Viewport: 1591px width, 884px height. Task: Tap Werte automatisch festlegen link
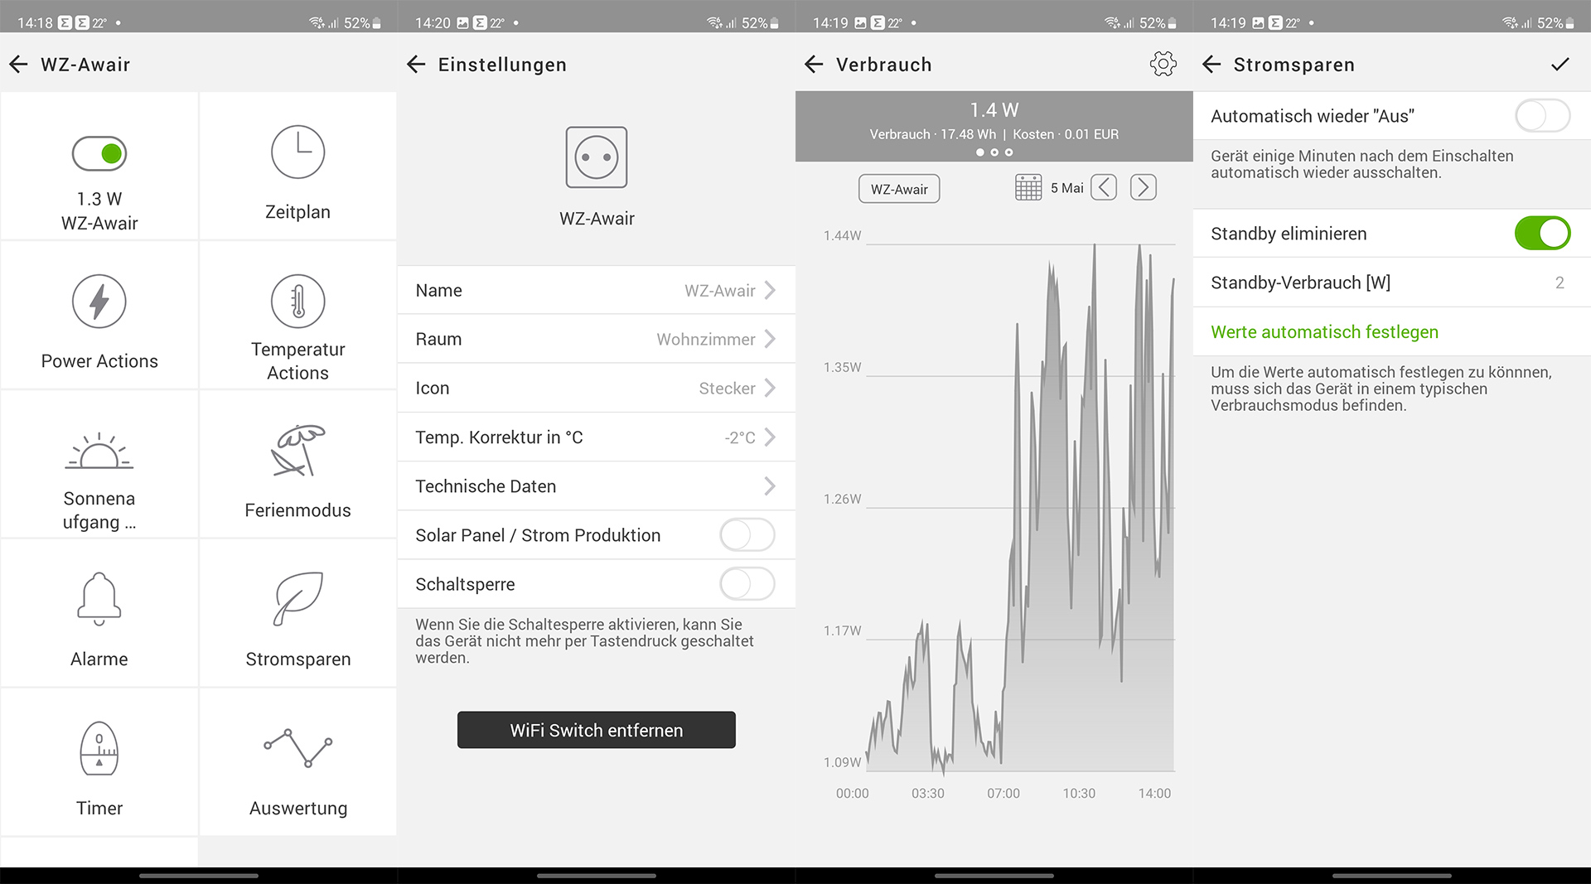[x=1324, y=332]
